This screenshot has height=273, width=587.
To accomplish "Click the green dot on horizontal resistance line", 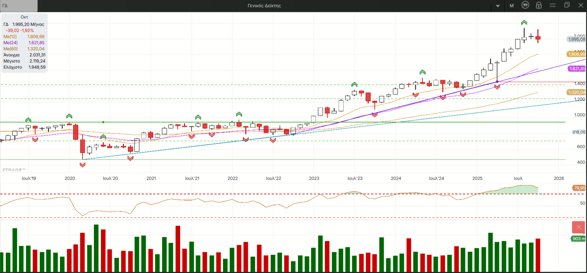I will coord(103,122).
